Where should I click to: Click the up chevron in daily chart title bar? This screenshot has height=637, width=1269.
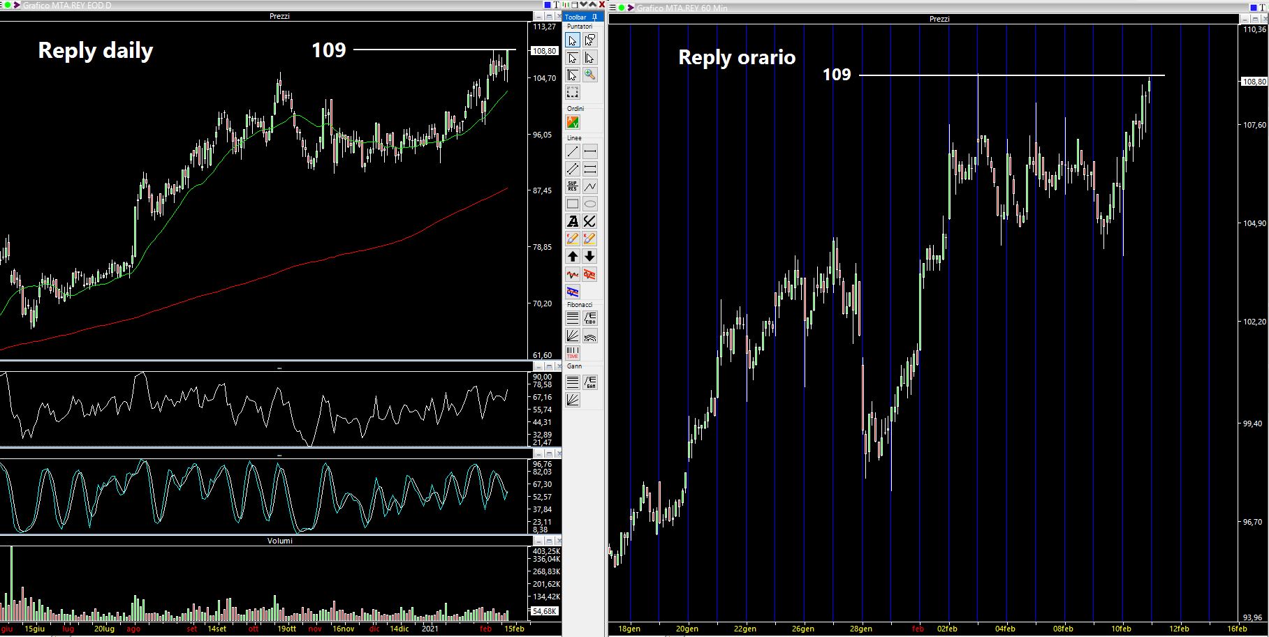[x=592, y=5]
